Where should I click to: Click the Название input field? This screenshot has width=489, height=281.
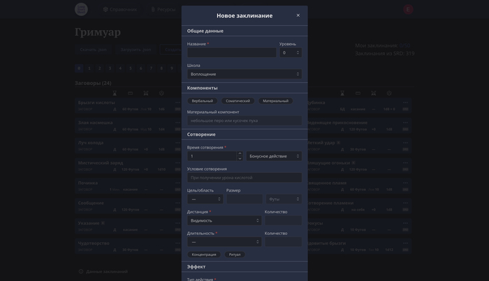click(x=231, y=53)
